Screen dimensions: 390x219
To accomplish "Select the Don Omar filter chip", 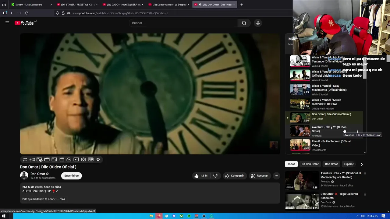I will click(x=331, y=164).
